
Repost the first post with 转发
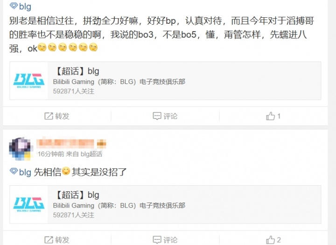pos(57,116)
